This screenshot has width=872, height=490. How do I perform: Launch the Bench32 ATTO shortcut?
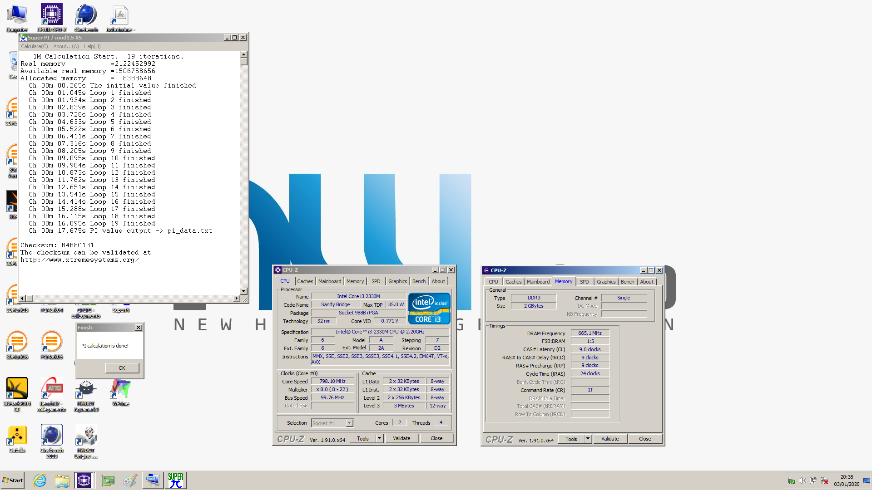51,394
